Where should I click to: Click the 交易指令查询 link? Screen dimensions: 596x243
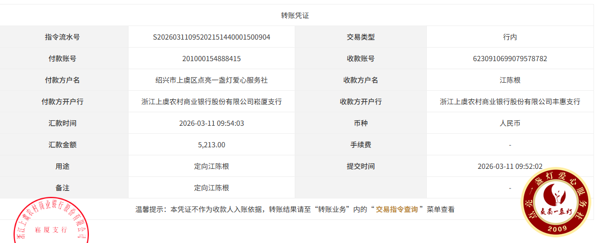pos(397,209)
